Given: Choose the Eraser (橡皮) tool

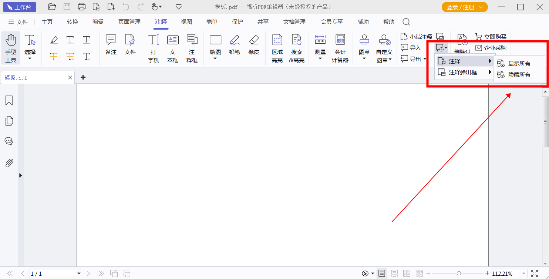Looking at the screenshot, I should tap(254, 45).
